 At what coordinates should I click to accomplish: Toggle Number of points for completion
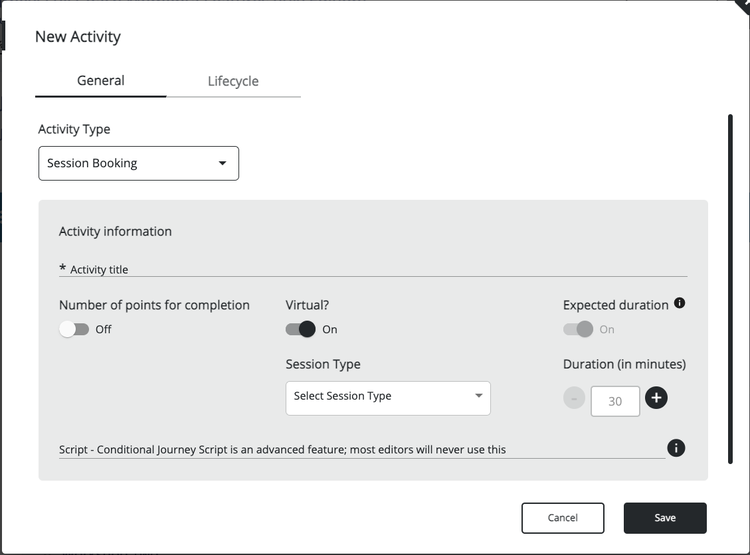[x=74, y=329]
